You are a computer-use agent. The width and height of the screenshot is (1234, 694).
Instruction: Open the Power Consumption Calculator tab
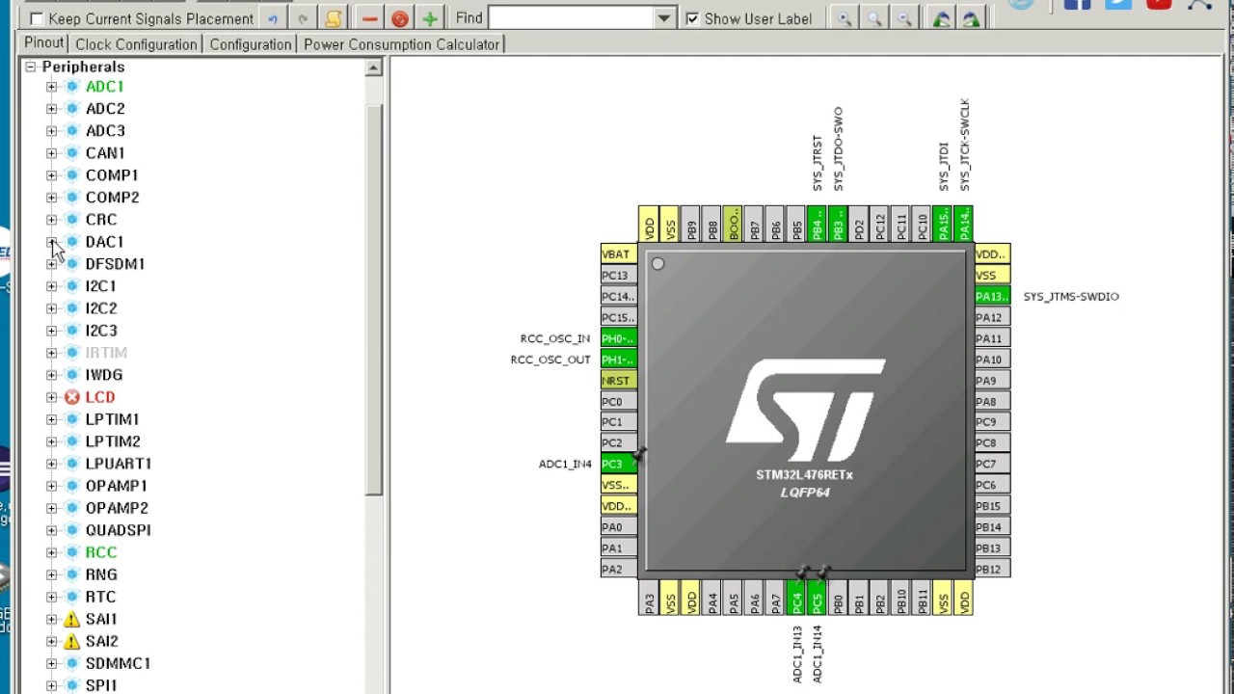pyautogui.click(x=401, y=44)
